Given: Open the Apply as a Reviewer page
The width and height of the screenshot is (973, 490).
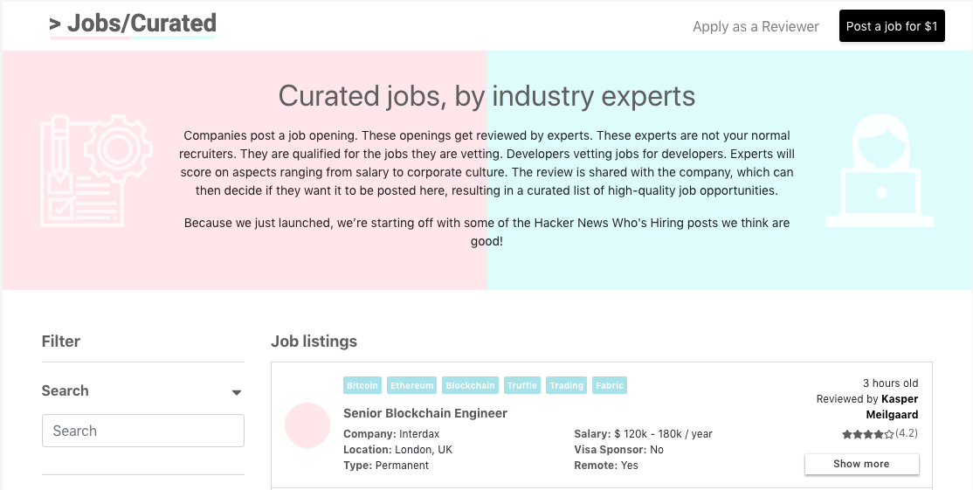Looking at the screenshot, I should 756,26.
